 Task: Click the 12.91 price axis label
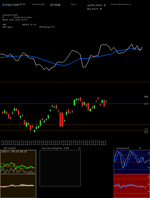(x=146, y=104)
